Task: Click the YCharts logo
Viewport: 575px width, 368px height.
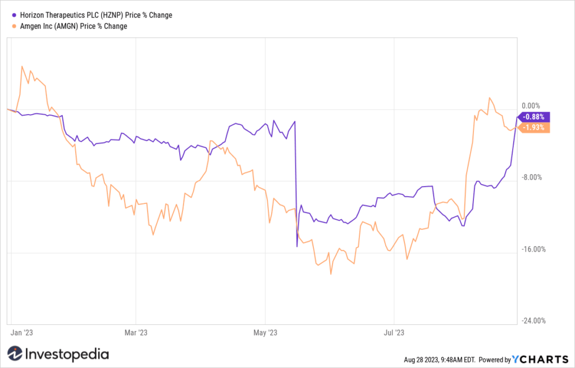Action: (540, 359)
